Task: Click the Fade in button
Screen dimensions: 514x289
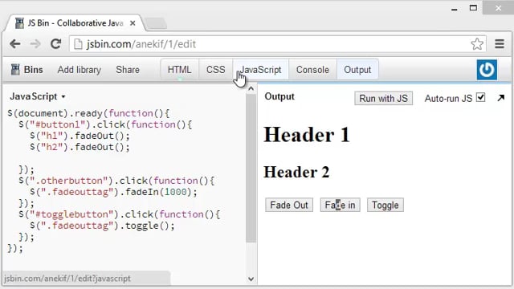Action: pyautogui.click(x=340, y=206)
